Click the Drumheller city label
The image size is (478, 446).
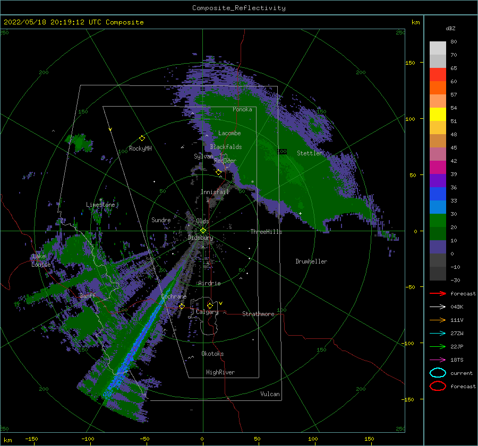pyautogui.click(x=311, y=261)
